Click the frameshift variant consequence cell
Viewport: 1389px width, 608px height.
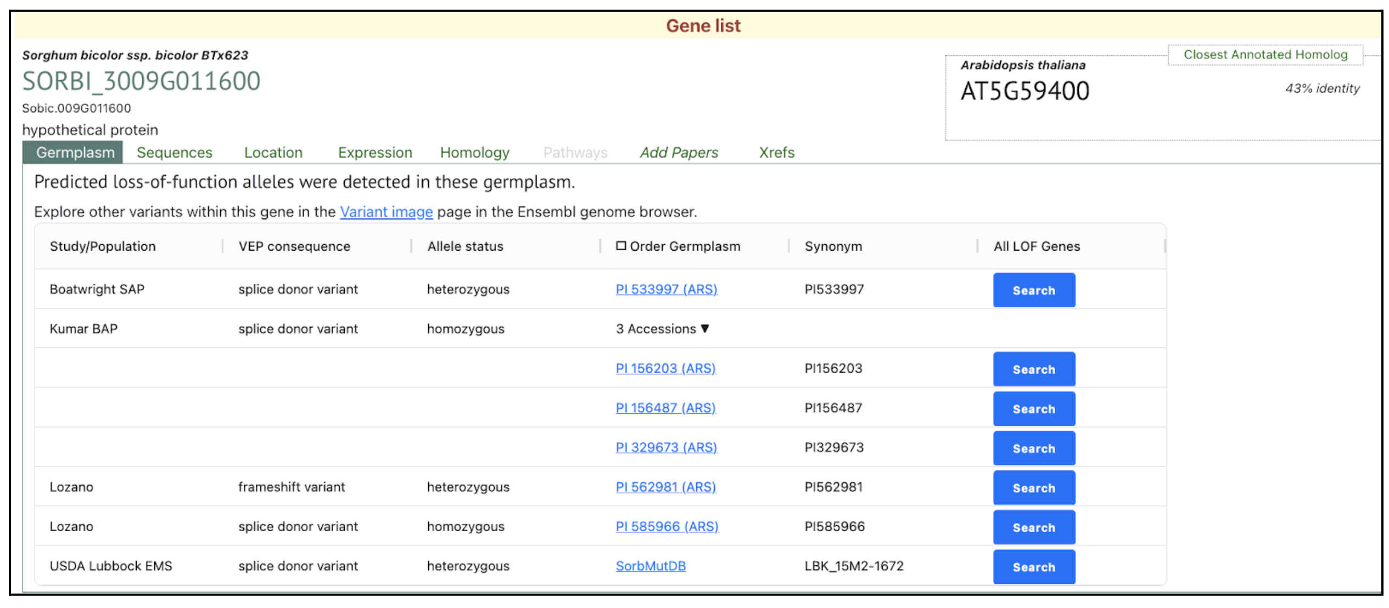click(x=292, y=487)
